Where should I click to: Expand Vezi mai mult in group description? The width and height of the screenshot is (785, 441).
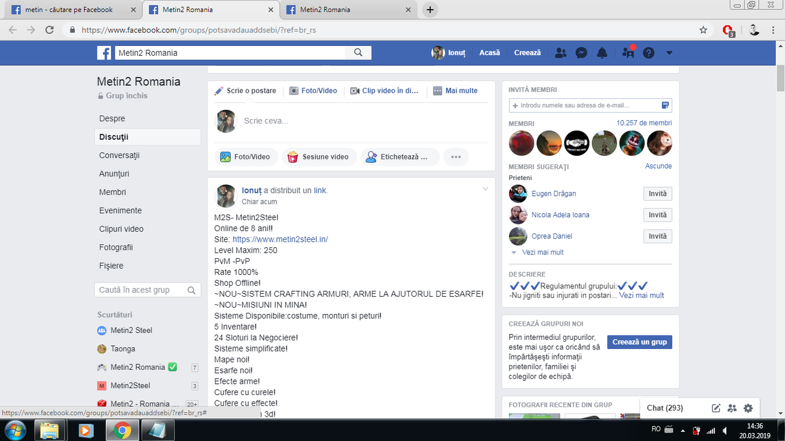point(641,295)
